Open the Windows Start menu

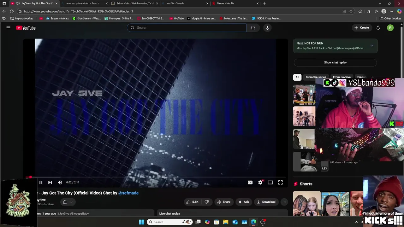coord(141,222)
